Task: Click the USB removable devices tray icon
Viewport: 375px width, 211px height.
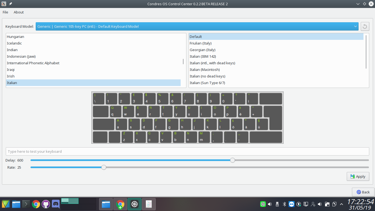Action: tap(277, 204)
